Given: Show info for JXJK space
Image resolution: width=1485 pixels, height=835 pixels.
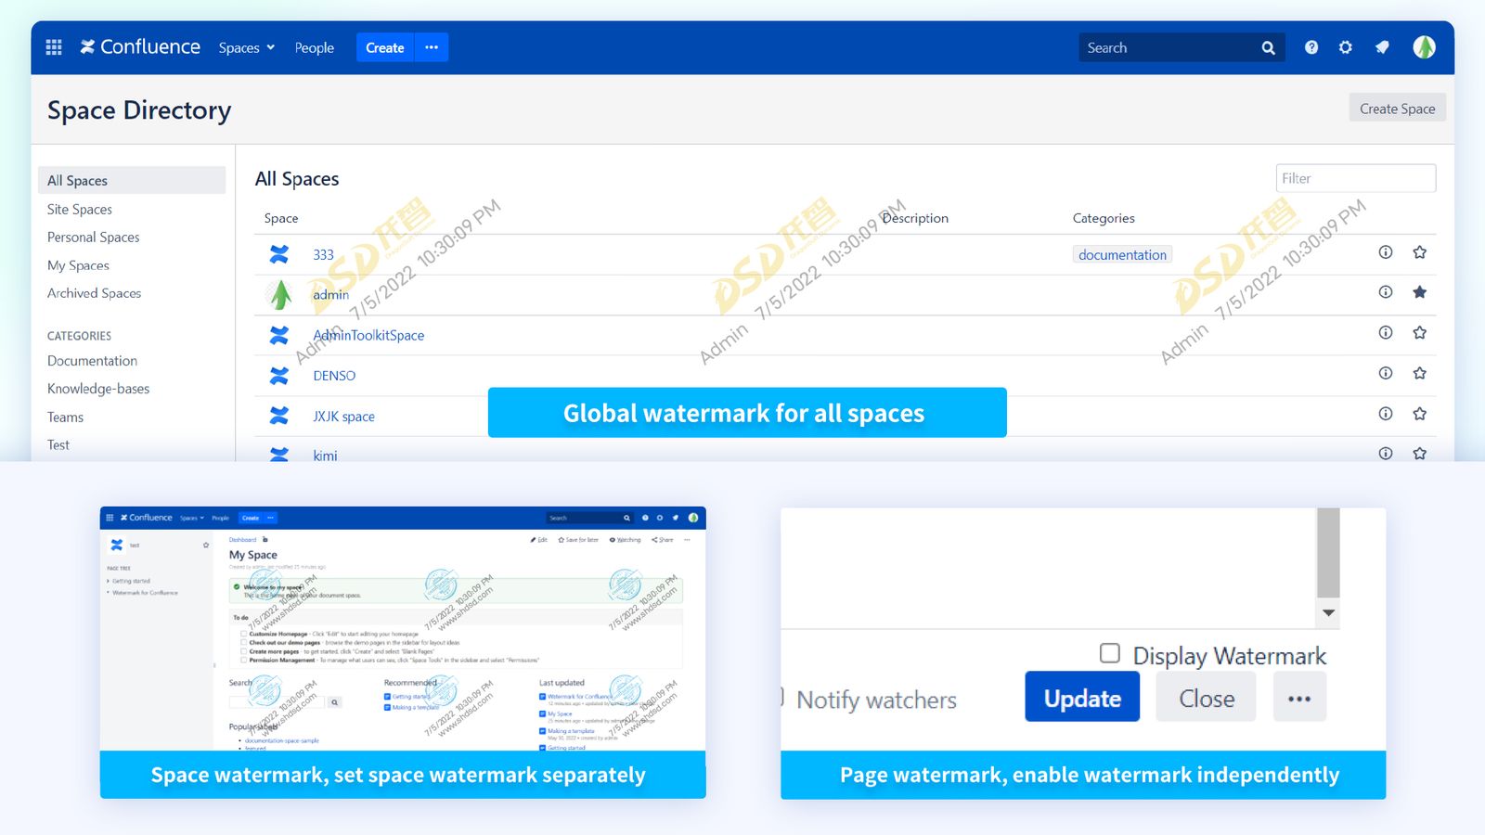Looking at the screenshot, I should 1386,414.
